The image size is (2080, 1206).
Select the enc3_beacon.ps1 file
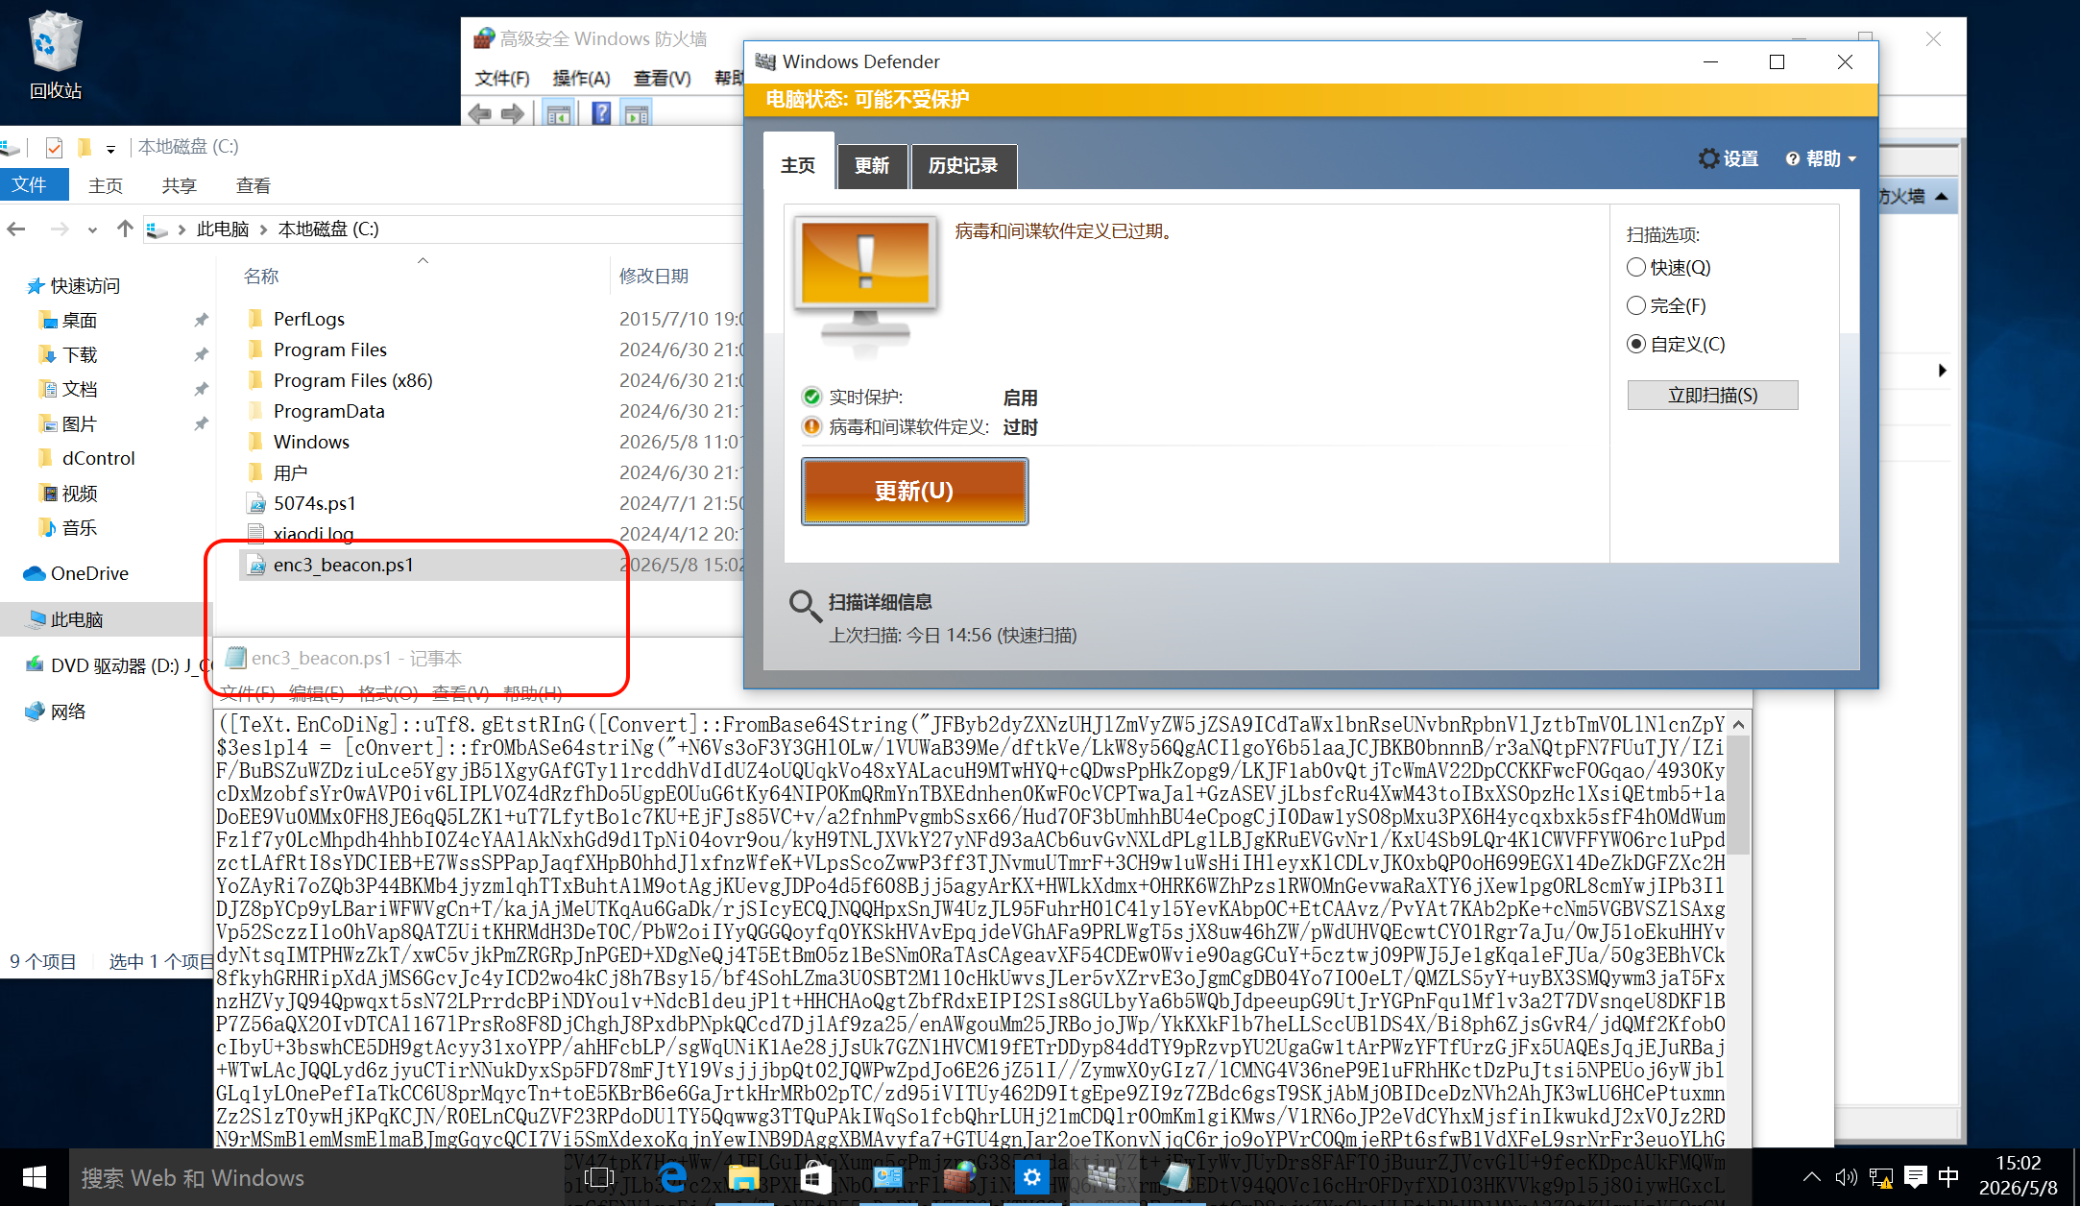[343, 565]
